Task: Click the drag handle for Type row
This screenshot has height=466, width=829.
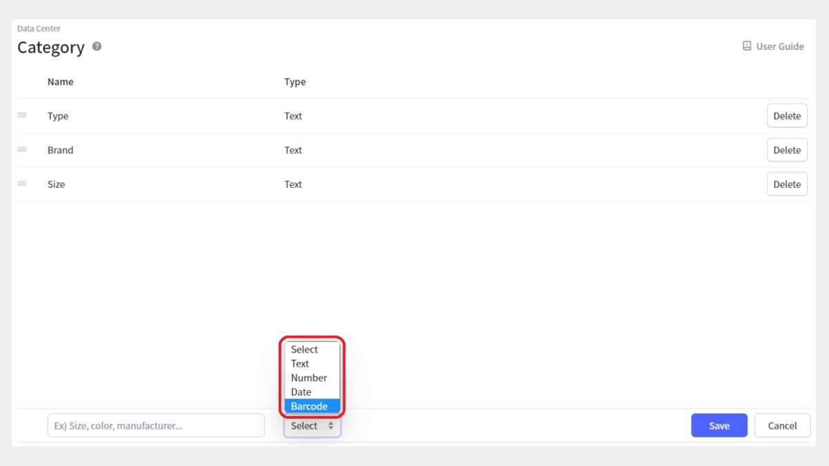Action: pyautogui.click(x=22, y=115)
